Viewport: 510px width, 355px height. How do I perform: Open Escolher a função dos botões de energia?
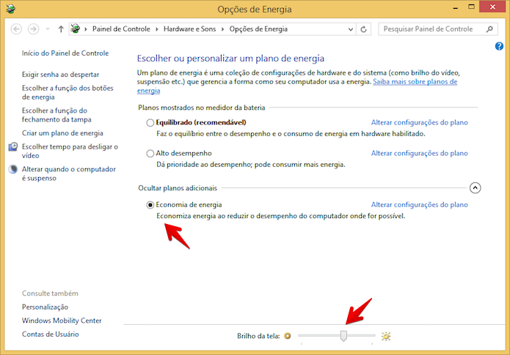pyautogui.click(x=68, y=92)
